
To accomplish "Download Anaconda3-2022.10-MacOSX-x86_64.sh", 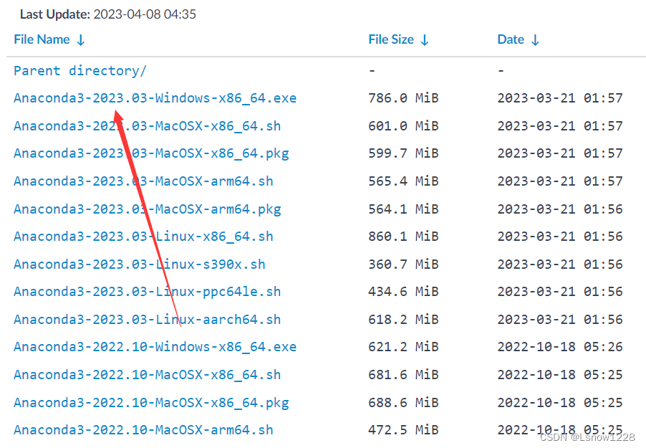I will (147, 375).
